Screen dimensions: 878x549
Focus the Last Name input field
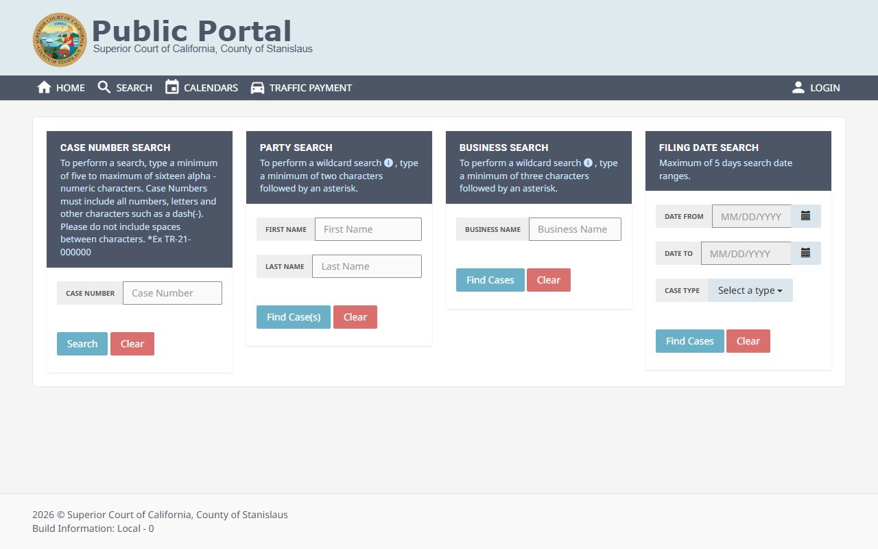pos(367,266)
